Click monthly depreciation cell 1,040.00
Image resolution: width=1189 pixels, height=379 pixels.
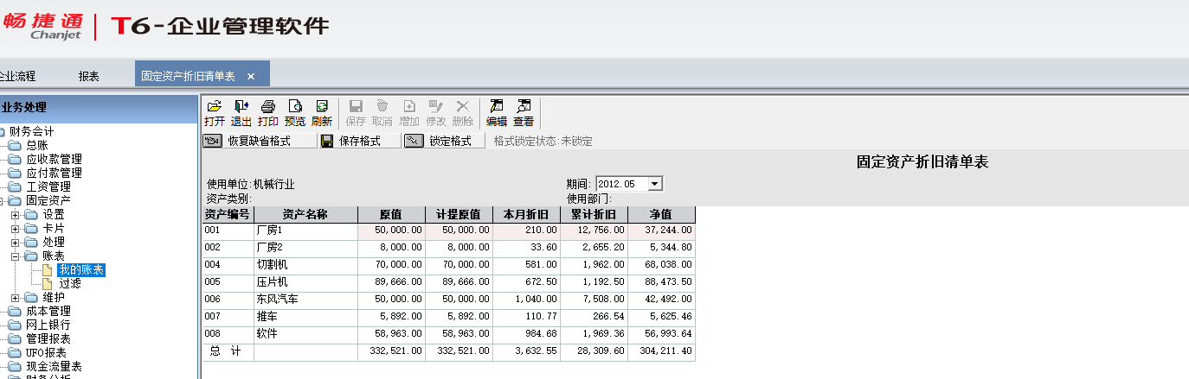526,300
